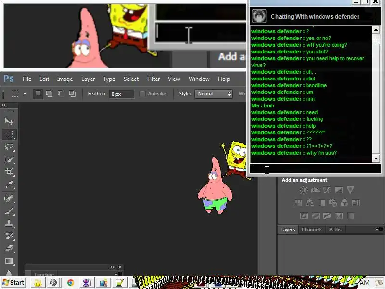Image resolution: width=385 pixels, height=289 pixels.
Task: Add a Curves adjustment
Action: tap(327, 190)
